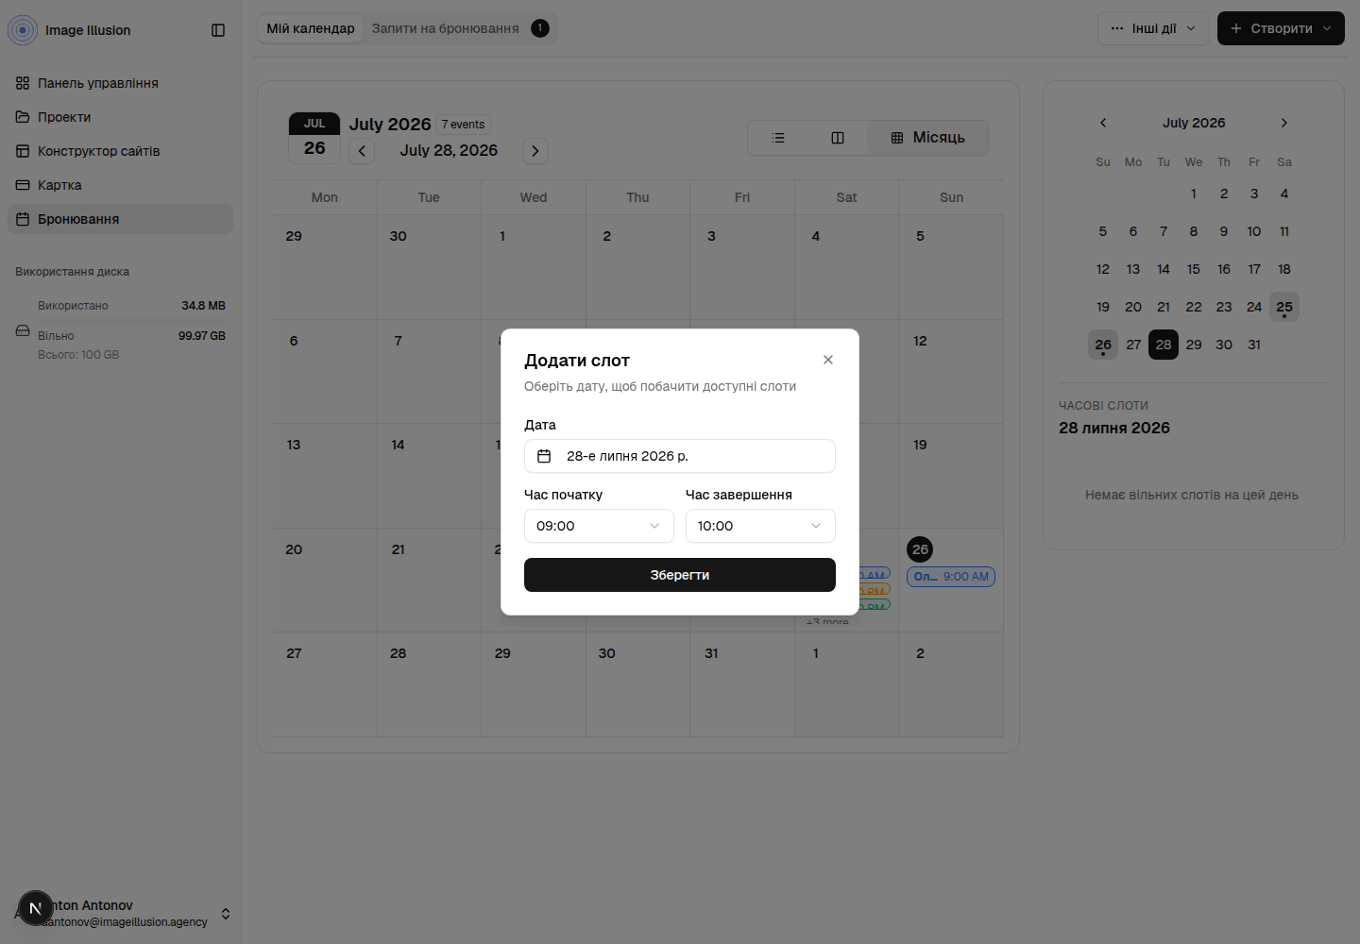Select day 13 cell in month grid
The height and width of the screenshot is (944, 1360).
click(325, 476)
